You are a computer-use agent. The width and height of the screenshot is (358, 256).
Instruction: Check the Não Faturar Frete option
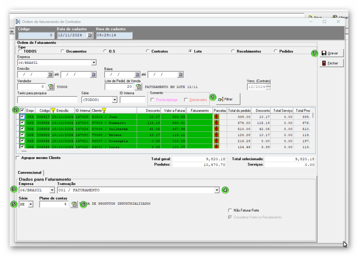230,210
